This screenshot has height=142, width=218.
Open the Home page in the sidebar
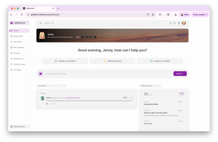tap(20, 31)
